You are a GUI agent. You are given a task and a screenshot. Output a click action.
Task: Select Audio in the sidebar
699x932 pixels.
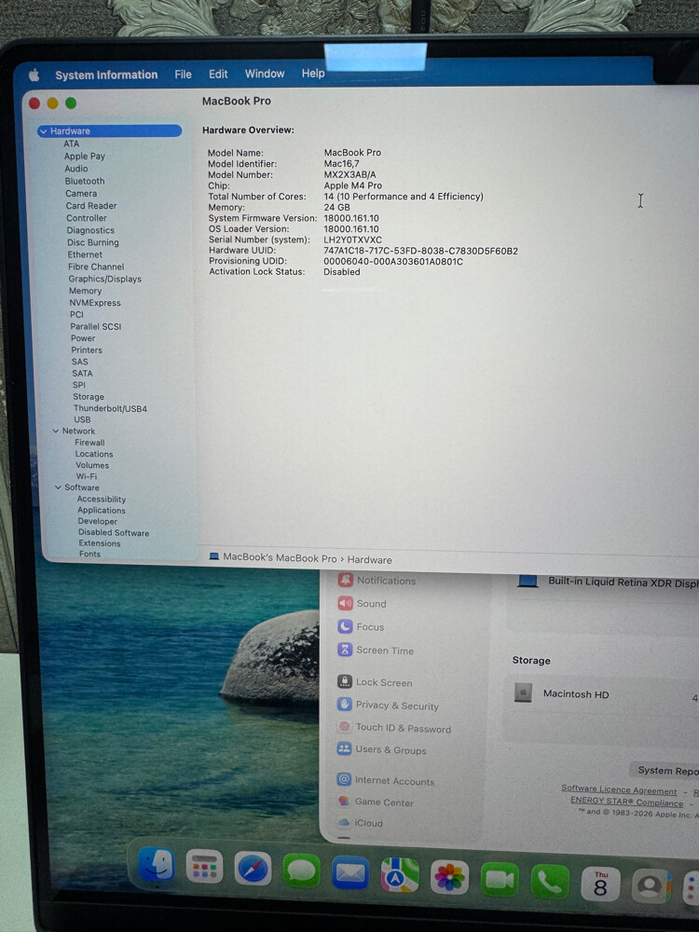(x=76, y=169)
